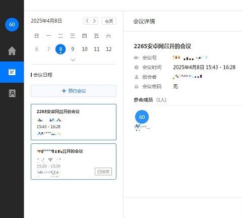
Task: Select highlighted date 8 in calendar
Action: coord(60,49)
